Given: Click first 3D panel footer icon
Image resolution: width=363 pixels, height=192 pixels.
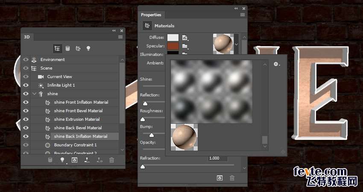Looking at the screenshot, I should [x=50, y=160].
